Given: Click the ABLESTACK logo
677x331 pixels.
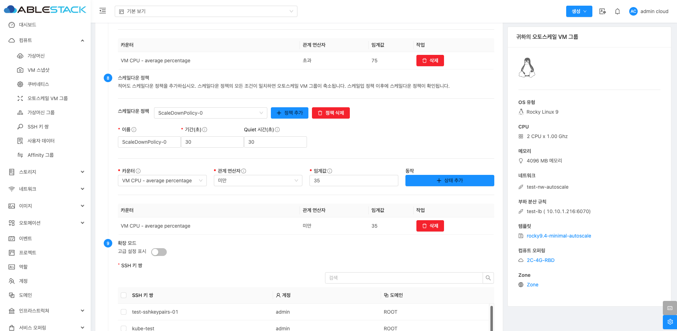Looking at the screenshot, I should coord(45,10).
